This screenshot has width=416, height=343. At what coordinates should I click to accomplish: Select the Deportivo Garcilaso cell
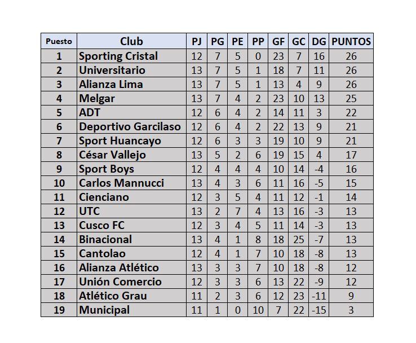[130, 126]
